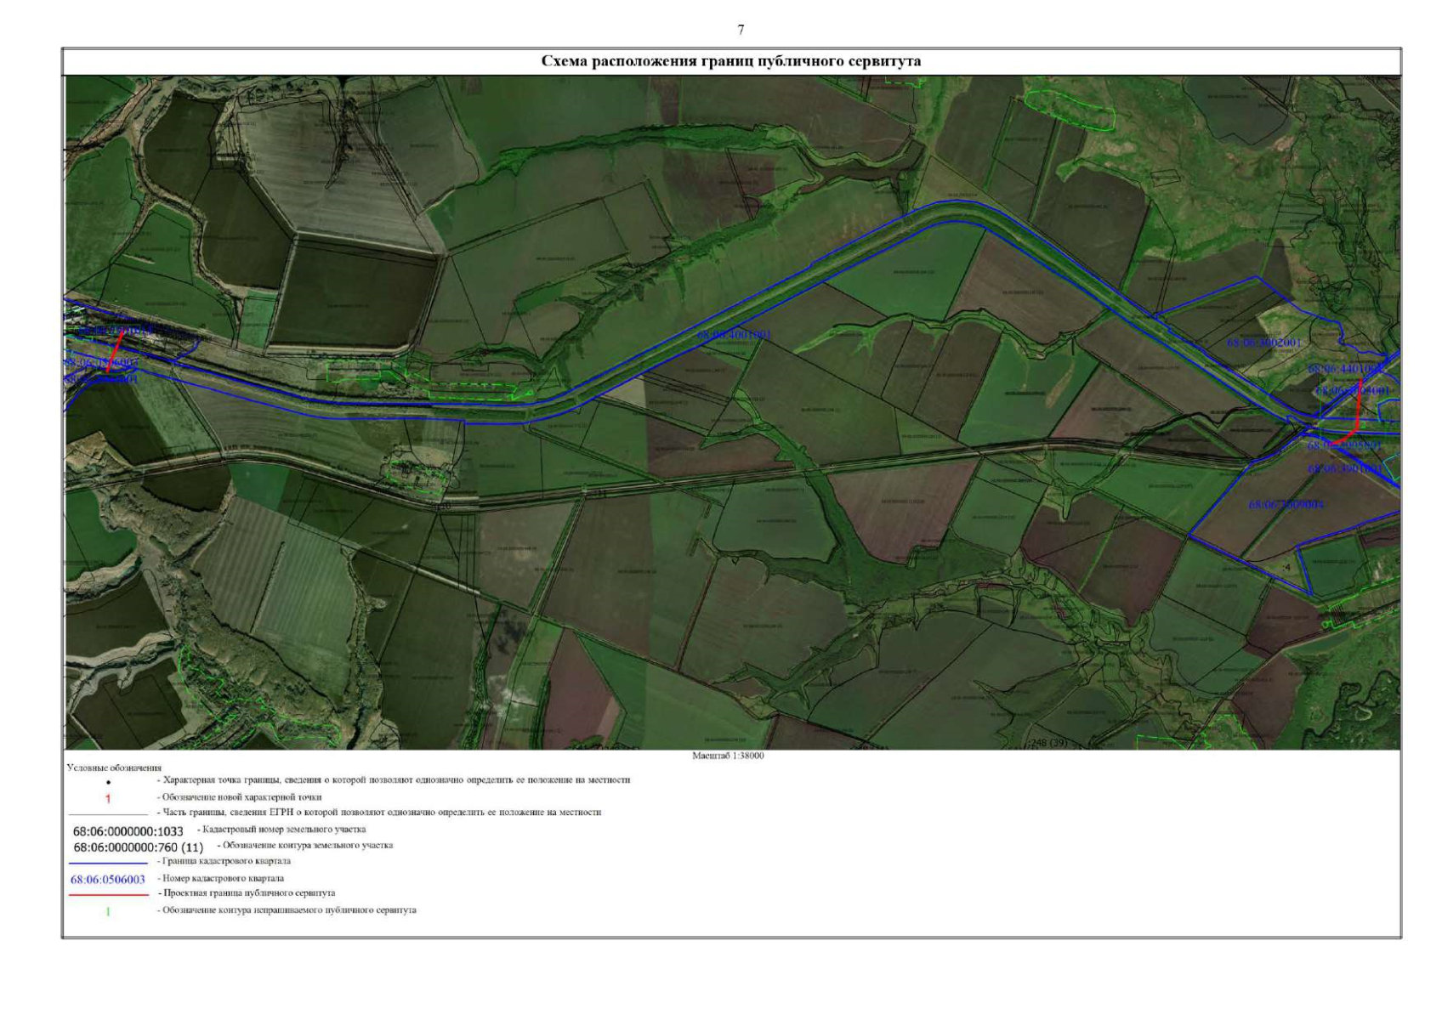Click the black dot legend symbol
This screenshot has height=1020, width=1442.
click(108, 782)
